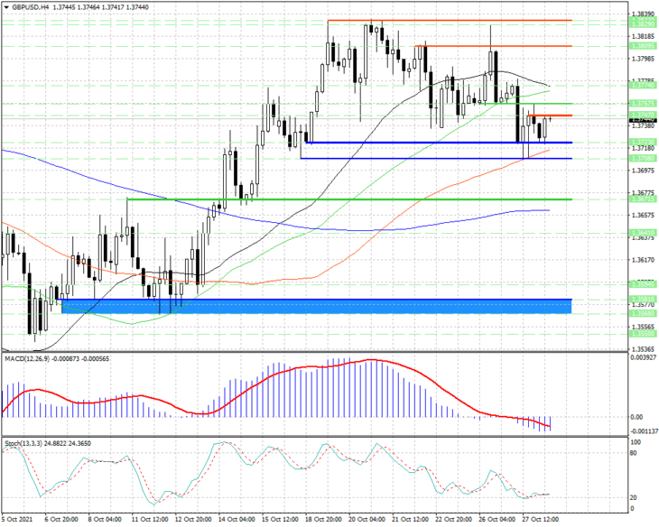
Task: Select the 1.37080 price level tag
Action: 643,158
